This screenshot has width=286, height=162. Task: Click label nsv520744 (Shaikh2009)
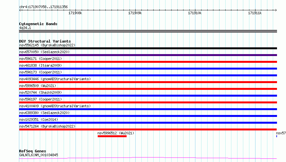click(x=40, y=92)
